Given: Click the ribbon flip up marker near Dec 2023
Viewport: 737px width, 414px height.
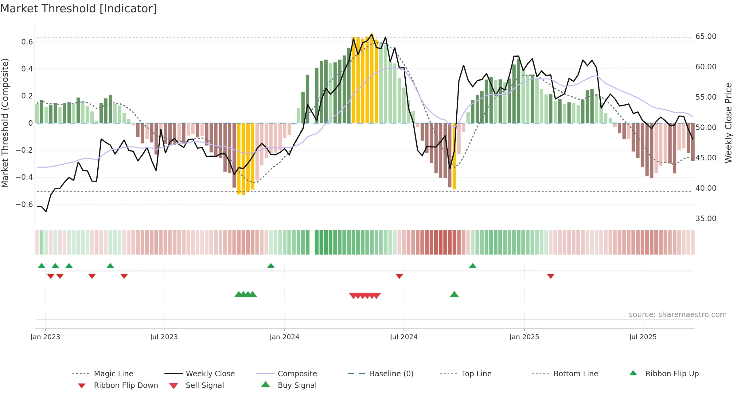Looking at the screenshot, I should [x=271, y=266].
